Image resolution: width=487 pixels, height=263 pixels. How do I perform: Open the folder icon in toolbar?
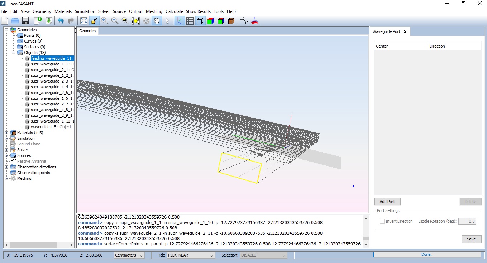15,21
